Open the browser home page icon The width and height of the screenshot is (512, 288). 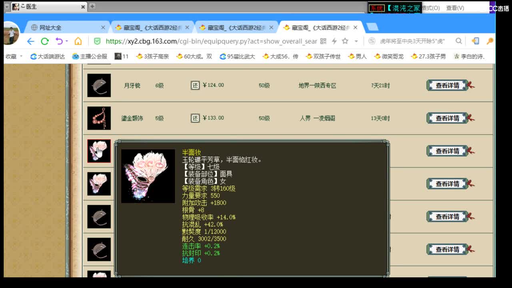click(78, 41)
